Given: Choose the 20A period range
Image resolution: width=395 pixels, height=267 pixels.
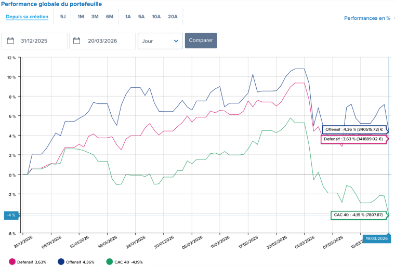Looking at the screenshot, I should 173,17.
